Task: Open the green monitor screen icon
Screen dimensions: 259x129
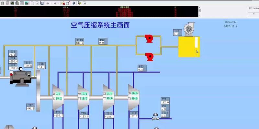Action: (12, 3)
